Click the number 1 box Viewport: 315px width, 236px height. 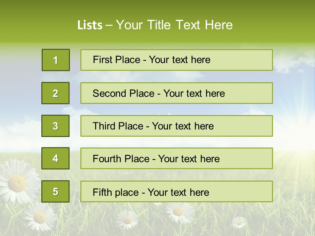[x=56, y=60]
